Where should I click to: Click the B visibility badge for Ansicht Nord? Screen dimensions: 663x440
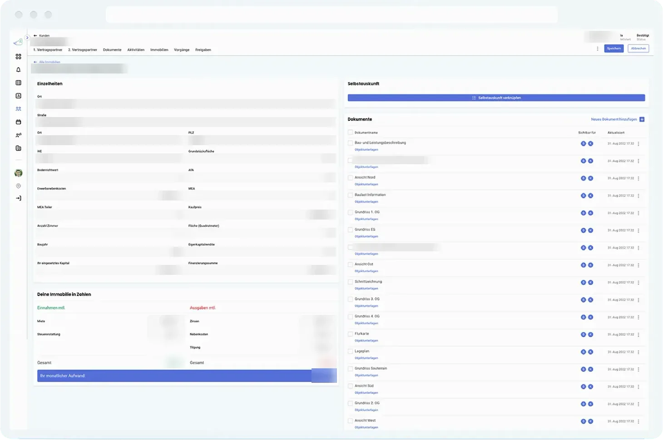coord(584,178)
